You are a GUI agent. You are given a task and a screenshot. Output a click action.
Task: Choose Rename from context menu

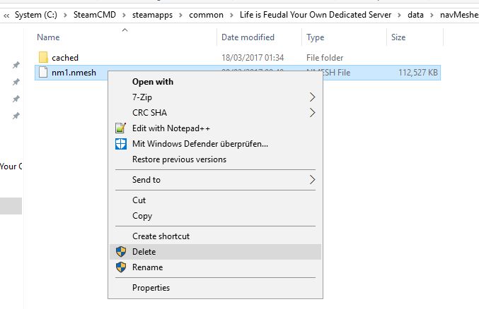pos(215,267)
